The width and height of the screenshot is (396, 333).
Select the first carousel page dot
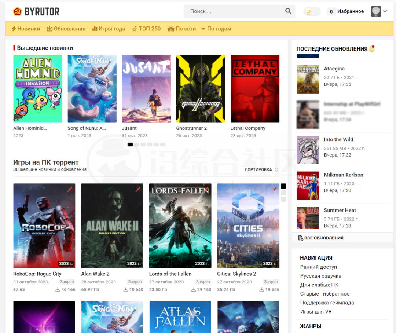(x=130, y=144)
